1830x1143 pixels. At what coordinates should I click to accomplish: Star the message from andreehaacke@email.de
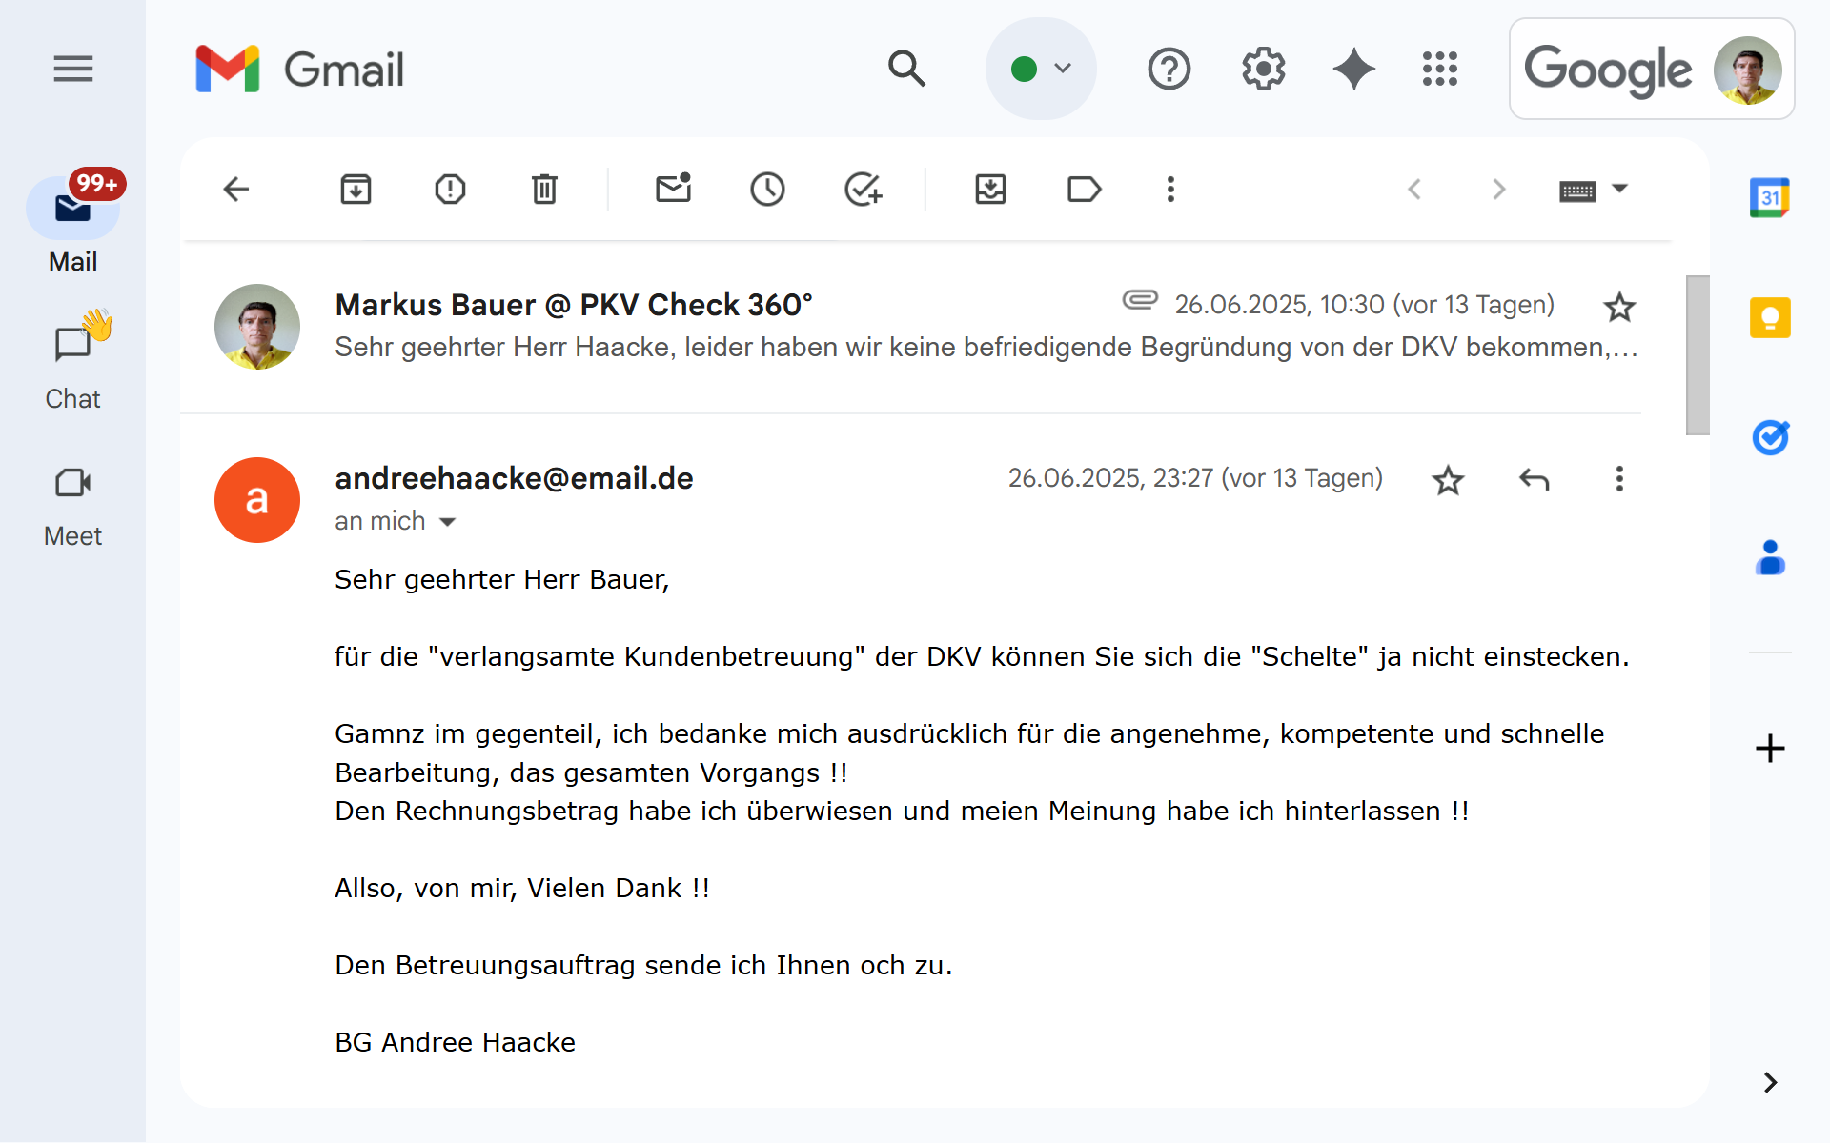click(x=1448, y=480)
